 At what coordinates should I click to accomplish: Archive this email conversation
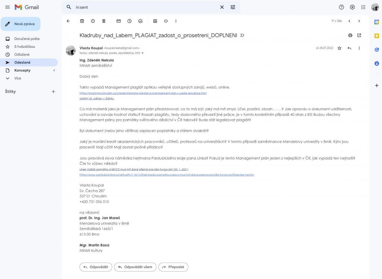click(82, 21)
